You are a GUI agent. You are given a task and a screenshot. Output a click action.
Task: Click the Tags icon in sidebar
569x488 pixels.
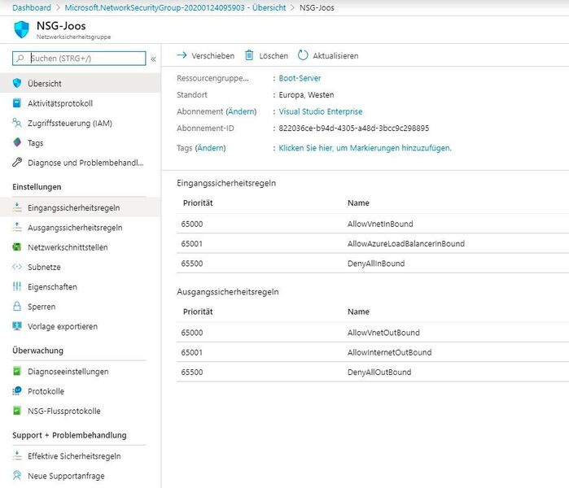click(x=18, y=143)
